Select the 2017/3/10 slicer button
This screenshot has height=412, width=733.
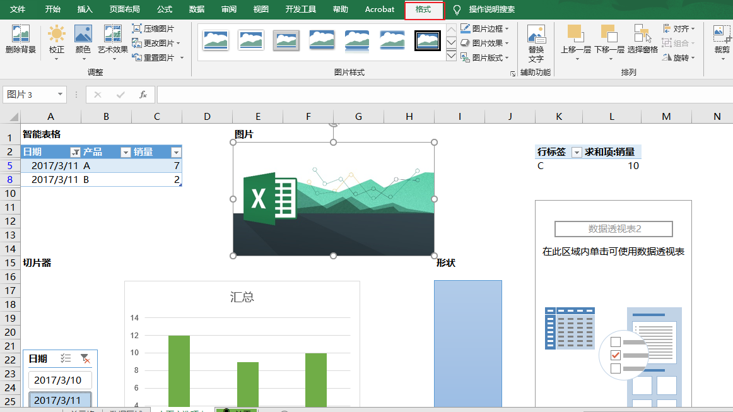60,380
